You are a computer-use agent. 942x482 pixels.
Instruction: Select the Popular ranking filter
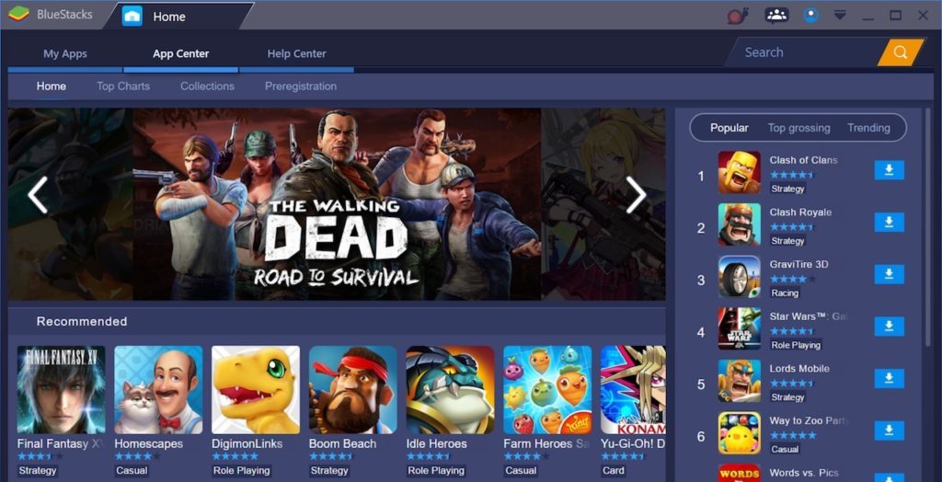729,128
